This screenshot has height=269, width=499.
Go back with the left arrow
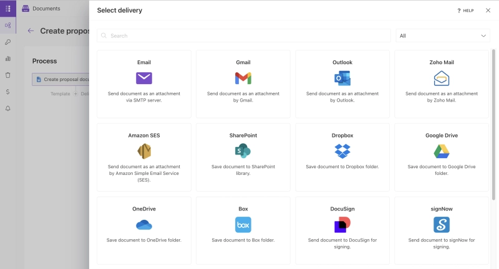coord(31,31)
